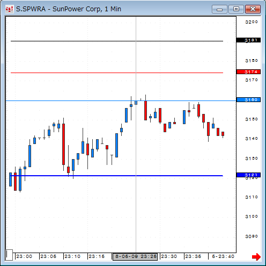
Task: Click the 3110 price axis label
Action: tap(252, 197)
